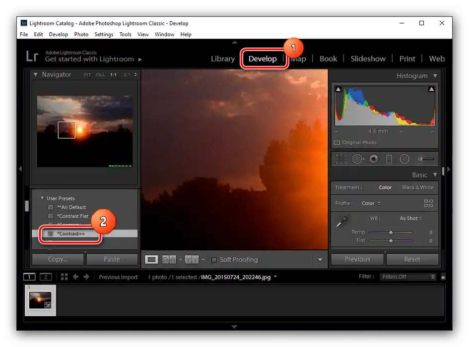469x347 pixels.
Task: Select the Red Eye Correction tool
Action: [374, 159]
